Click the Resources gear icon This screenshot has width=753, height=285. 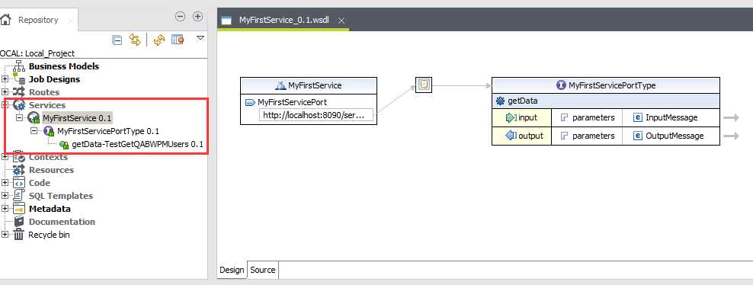pyautogui.click(x=19, y=170)
